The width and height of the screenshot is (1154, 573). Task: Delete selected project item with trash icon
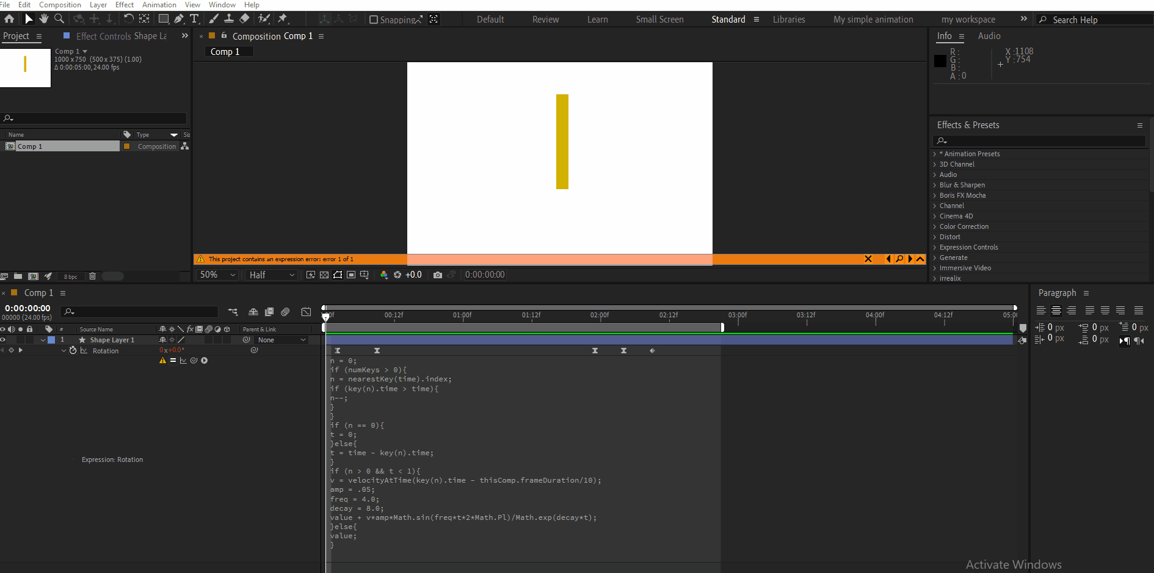(93, 276)
